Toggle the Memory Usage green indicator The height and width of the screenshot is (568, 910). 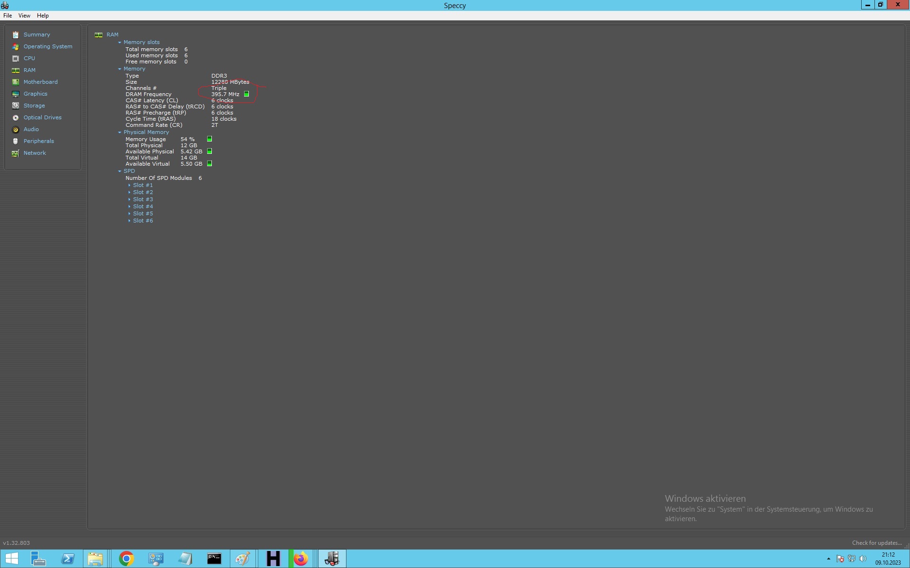209,139
